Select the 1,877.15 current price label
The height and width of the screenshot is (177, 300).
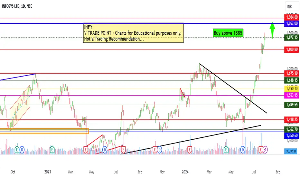coord(292,37)
